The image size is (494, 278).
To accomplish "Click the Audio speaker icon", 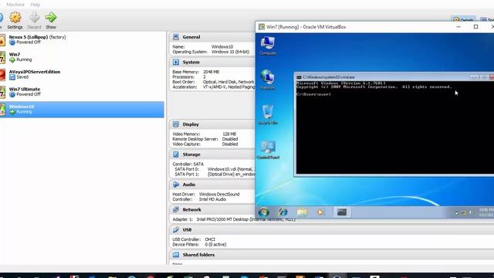I will (176, 185).
